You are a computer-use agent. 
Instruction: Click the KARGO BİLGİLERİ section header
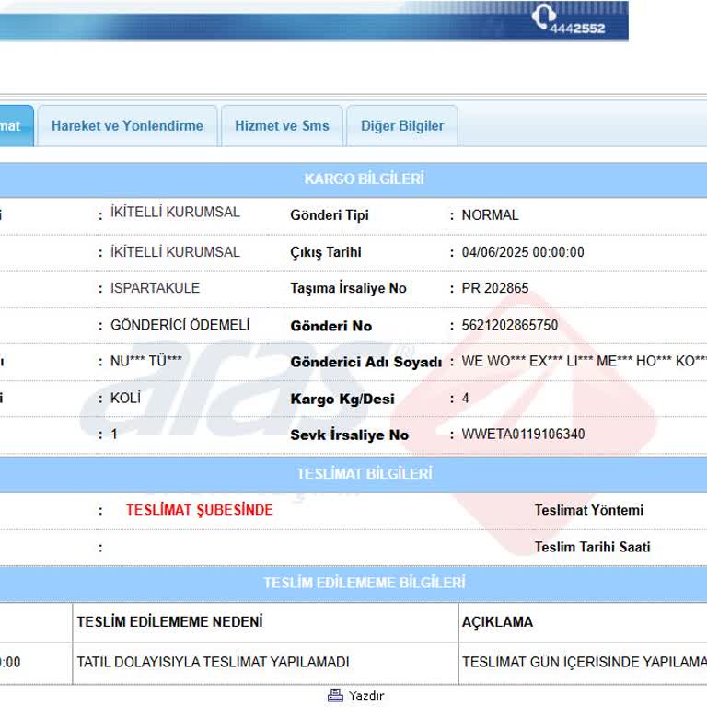pos(353,179)
